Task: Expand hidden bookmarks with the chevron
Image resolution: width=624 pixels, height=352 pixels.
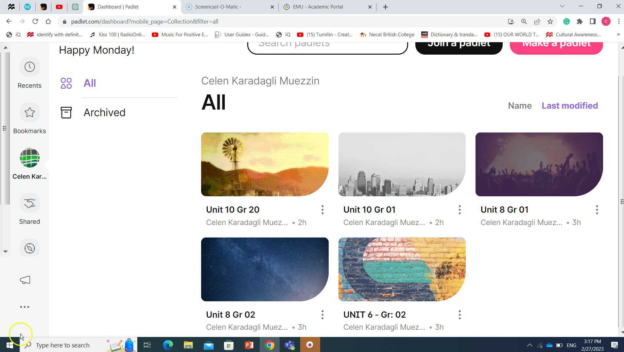Action: point(617,34)
